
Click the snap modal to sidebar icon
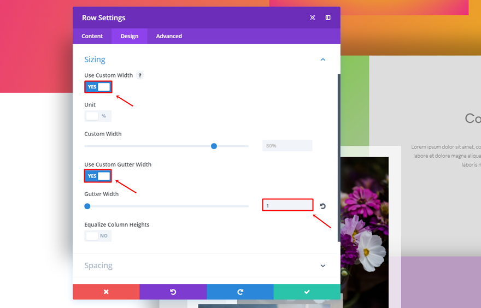pyautogui.click(x=328, y=18)
